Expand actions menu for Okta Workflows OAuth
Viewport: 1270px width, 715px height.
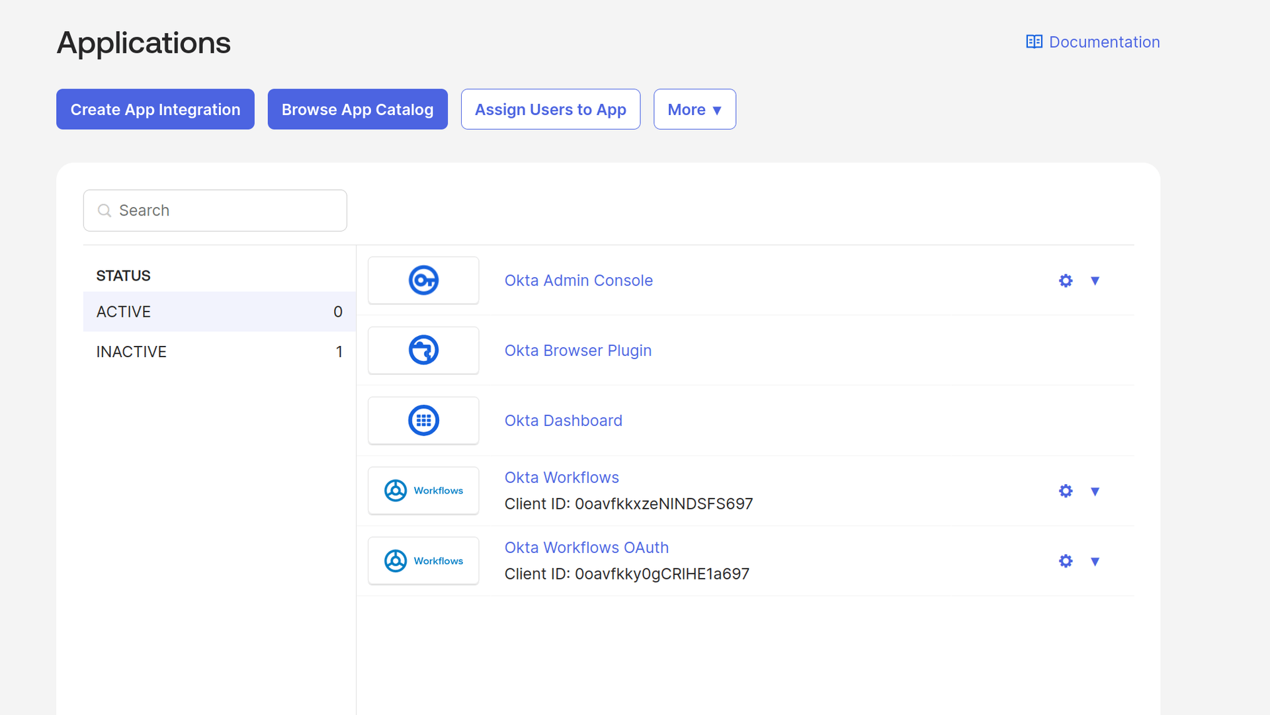[1095, 560]
